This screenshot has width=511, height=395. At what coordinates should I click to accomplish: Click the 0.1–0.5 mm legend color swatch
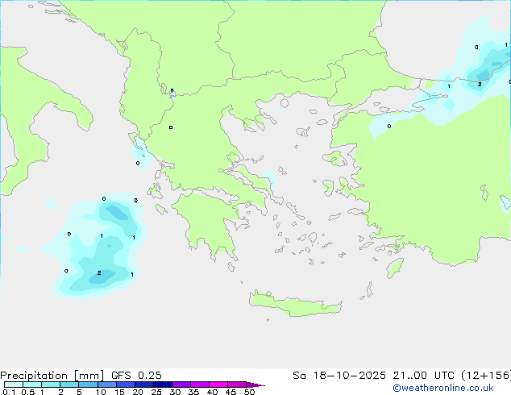pos(14,385)
